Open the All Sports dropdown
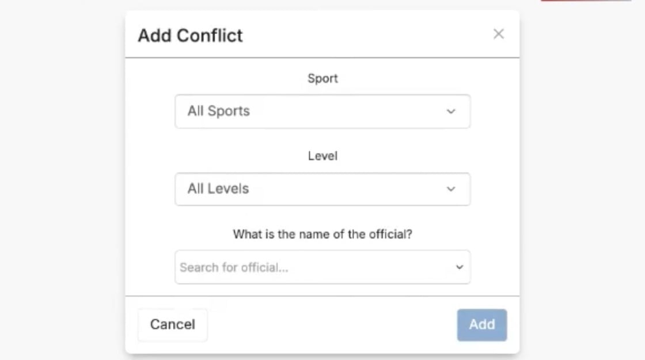Screen dimensions: 645x360 pos(322,112)
